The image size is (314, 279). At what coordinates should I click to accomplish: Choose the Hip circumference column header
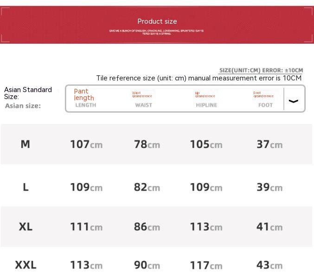(206, 99)
